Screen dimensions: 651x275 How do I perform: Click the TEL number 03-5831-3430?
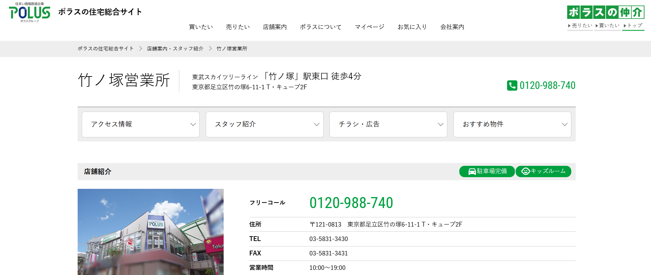pyautogui.click(x=328, y=239)
